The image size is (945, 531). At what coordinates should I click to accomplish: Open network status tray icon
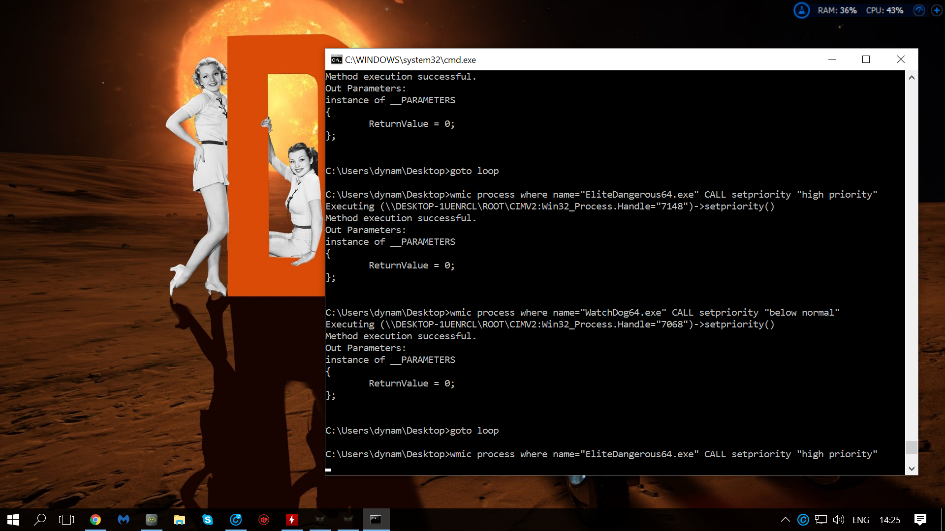[820, 520]
